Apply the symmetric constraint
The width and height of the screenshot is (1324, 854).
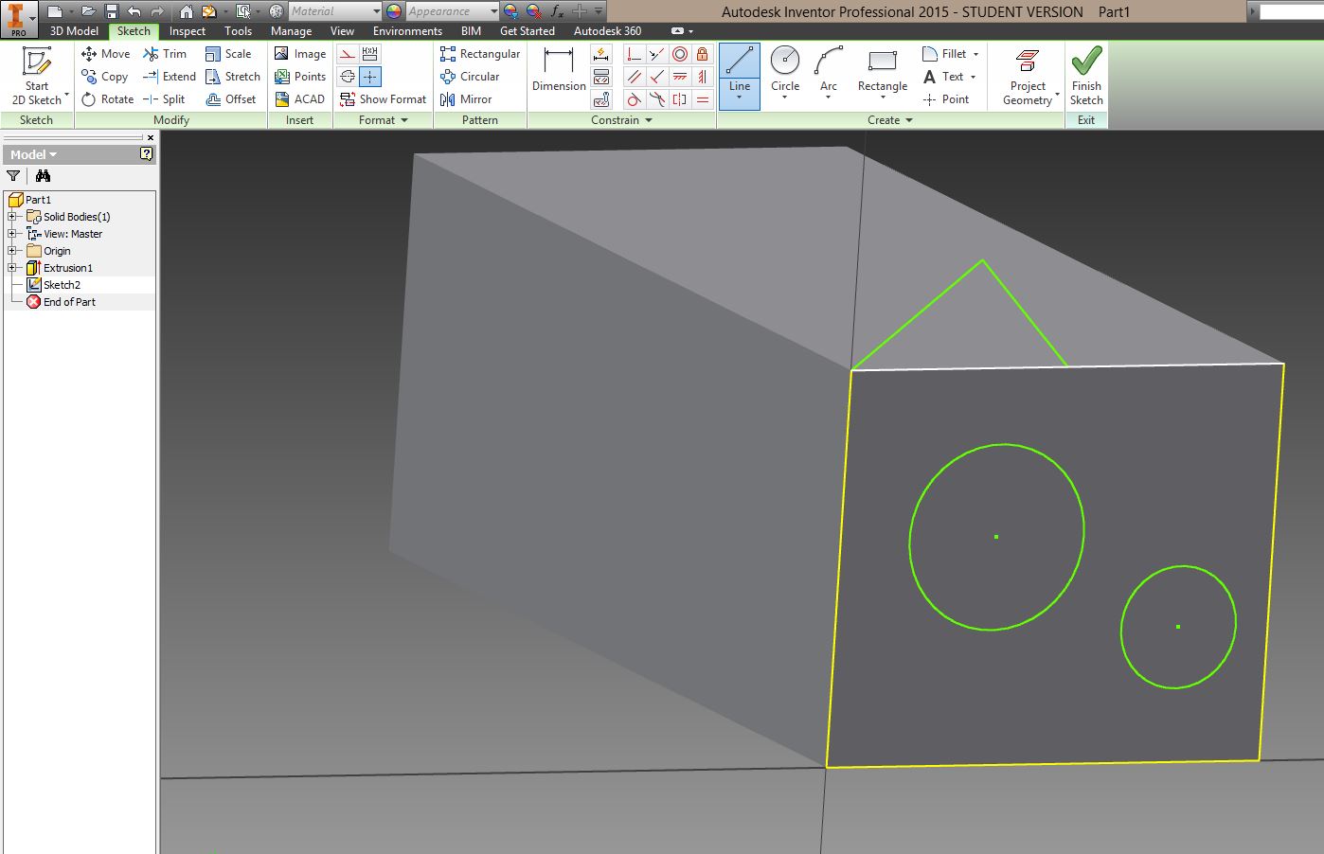(x=679, y=99)
